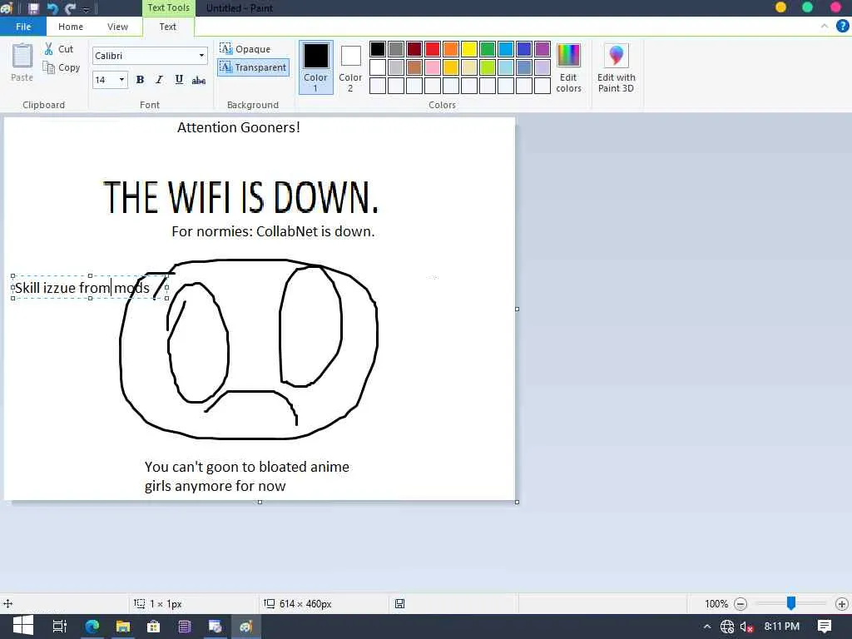Toggle Italic text formatting
The image size is (852, 639).
159,80
